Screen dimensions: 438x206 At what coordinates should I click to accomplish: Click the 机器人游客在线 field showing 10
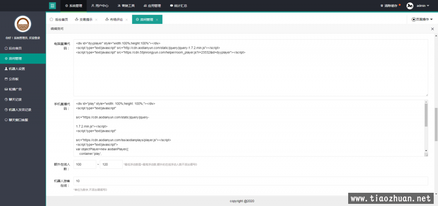coord(251,181)
